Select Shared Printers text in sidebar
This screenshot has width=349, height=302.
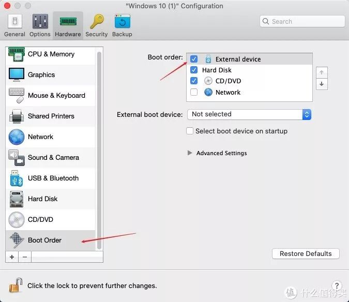(x=51, y=116)
